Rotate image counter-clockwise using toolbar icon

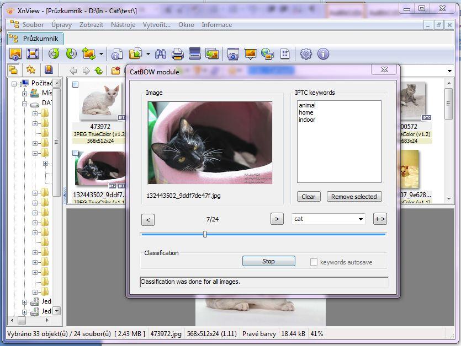54,54
